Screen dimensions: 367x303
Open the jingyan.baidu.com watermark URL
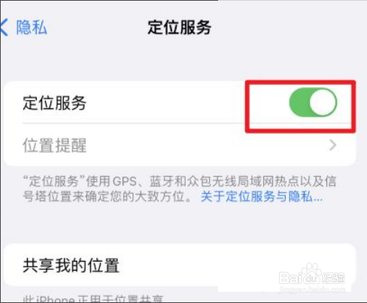point(312,289)
